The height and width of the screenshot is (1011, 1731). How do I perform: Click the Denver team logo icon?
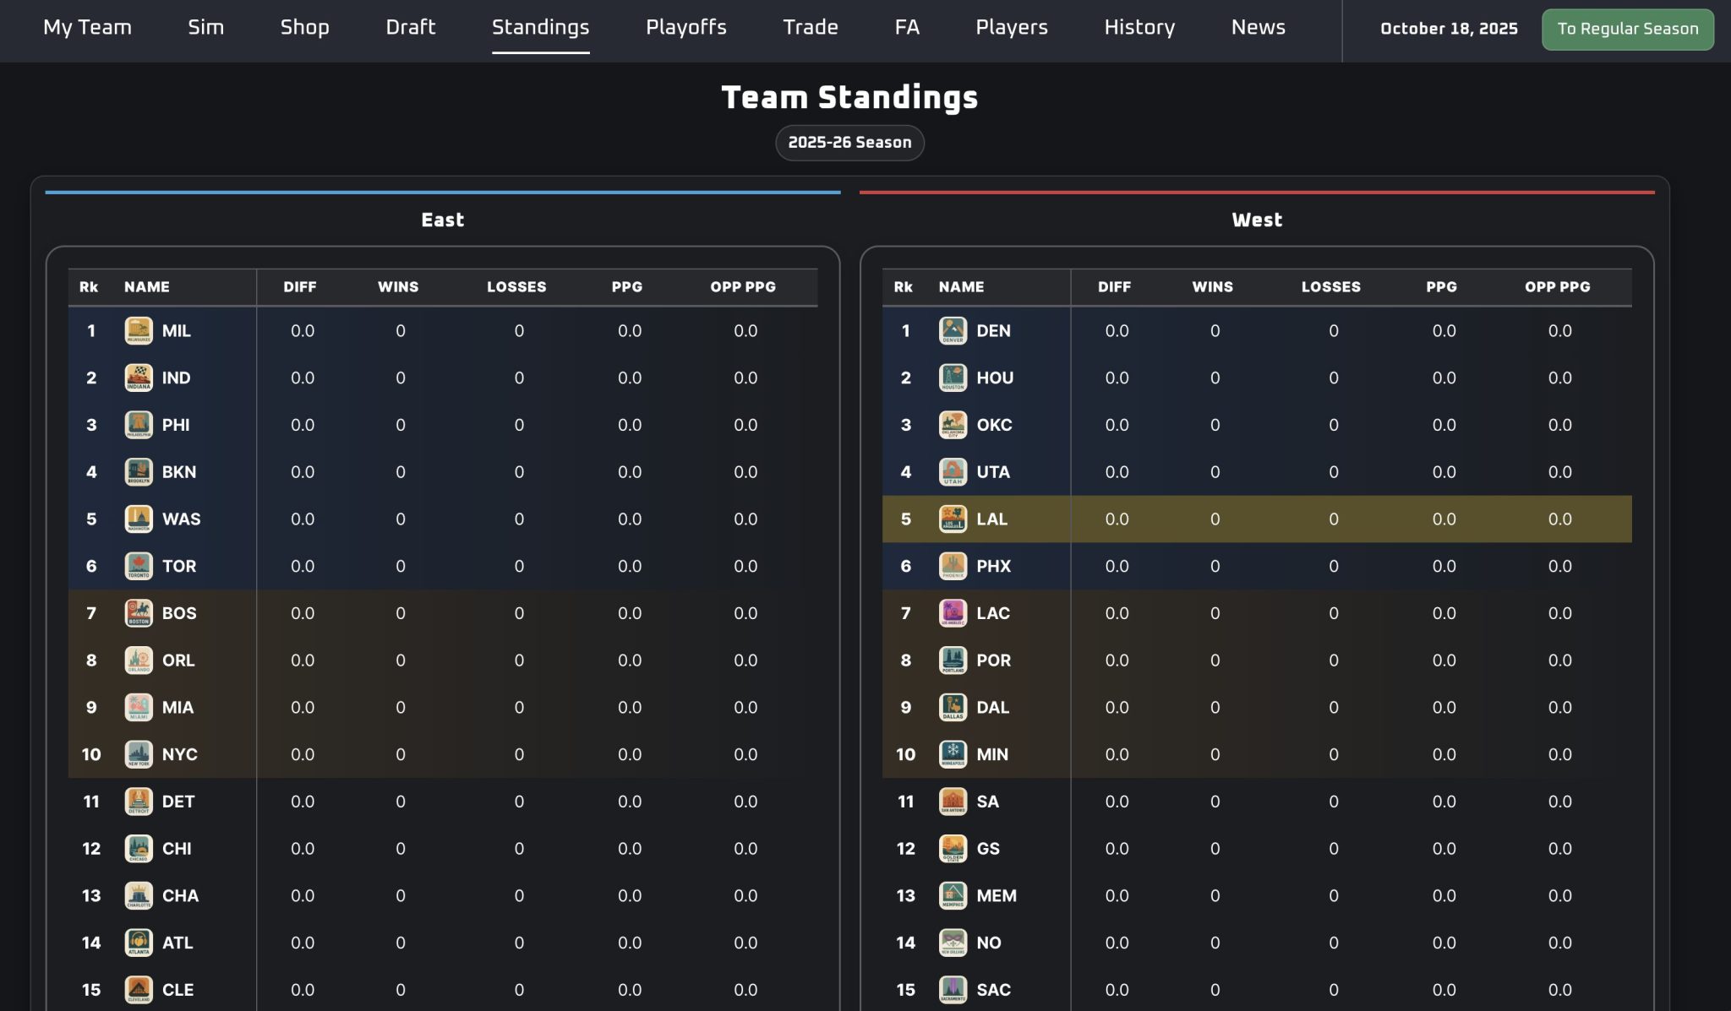953,330
